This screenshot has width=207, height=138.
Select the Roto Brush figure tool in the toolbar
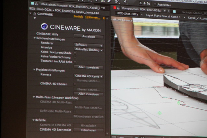coord(116,1)
